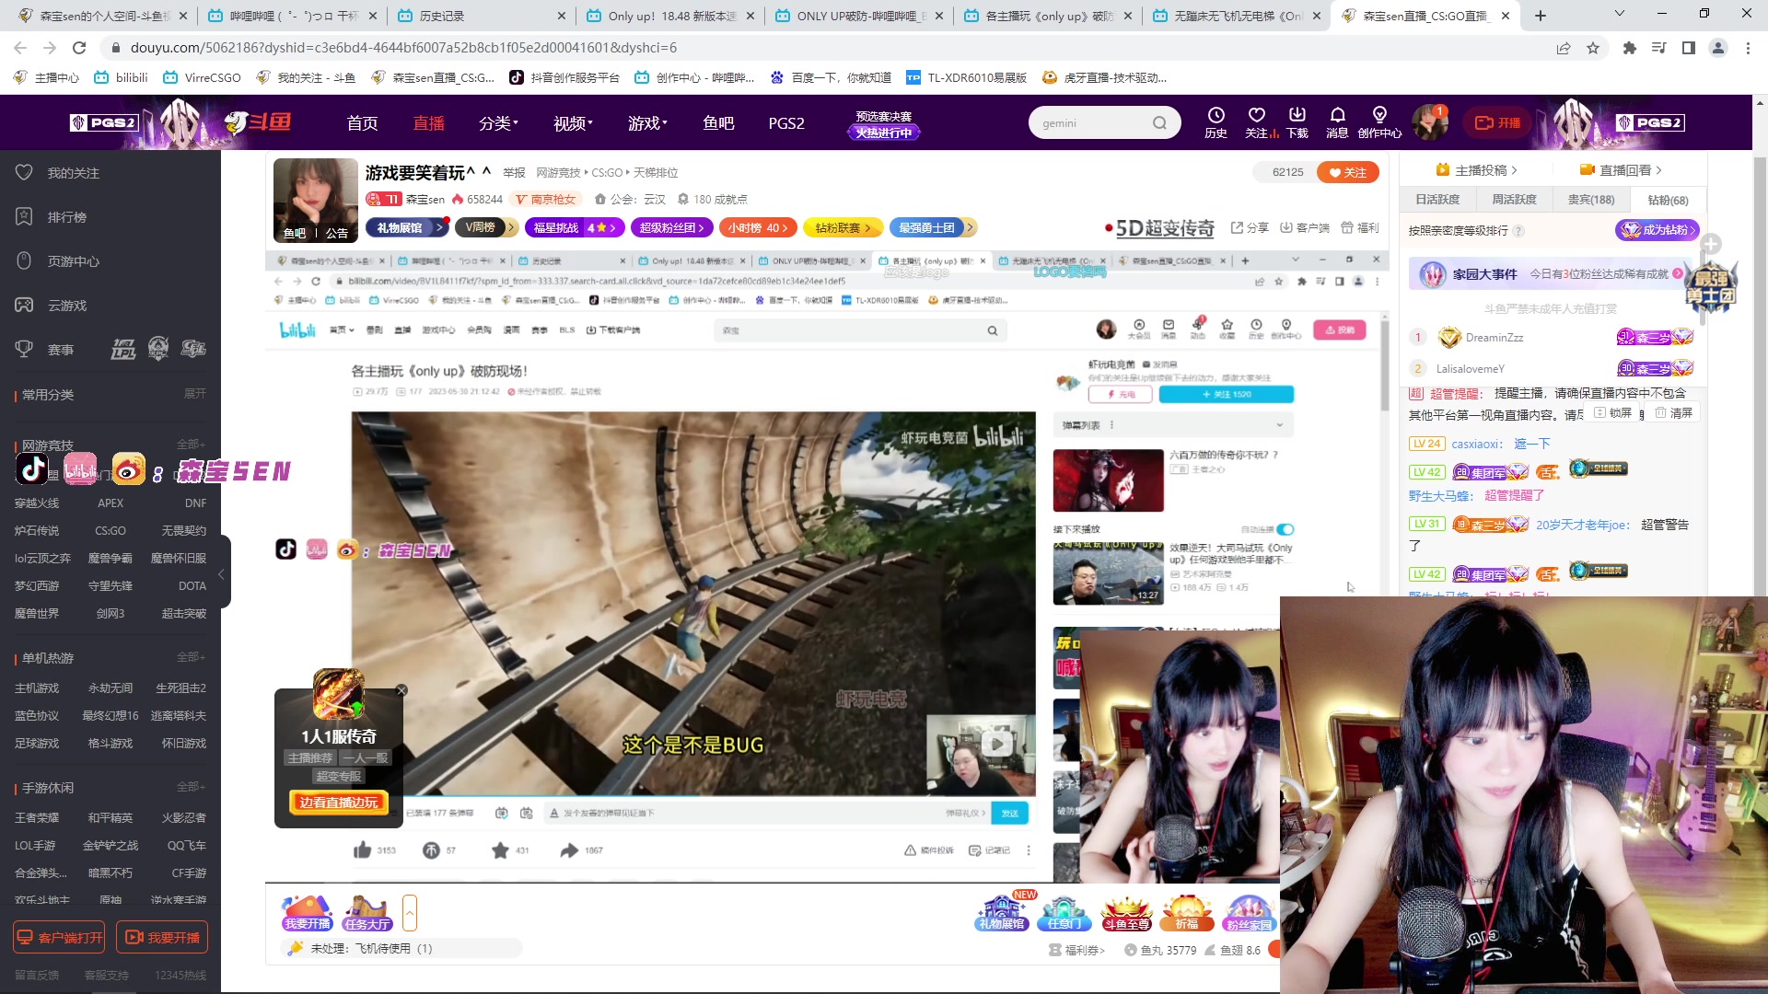Click the search magnifier in Douyu searchbar
The width and height of the screenshot is (1768, 994).
point(1159,123)
